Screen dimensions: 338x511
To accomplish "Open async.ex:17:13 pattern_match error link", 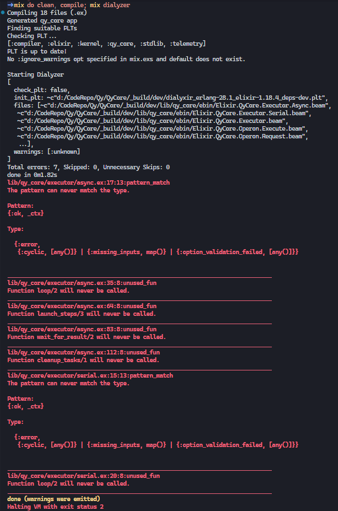I will coord(88,182).
